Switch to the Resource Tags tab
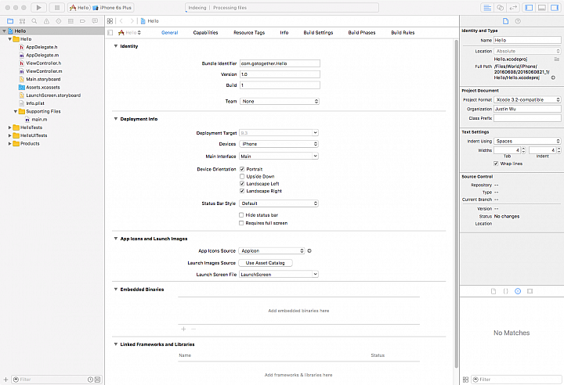 point(249,33)
